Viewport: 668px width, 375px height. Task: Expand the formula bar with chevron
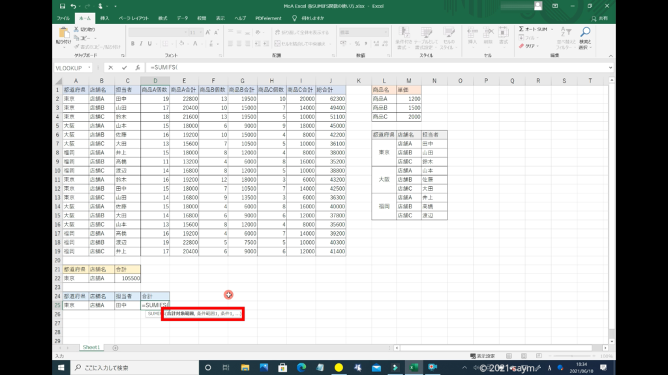[611, 68]
